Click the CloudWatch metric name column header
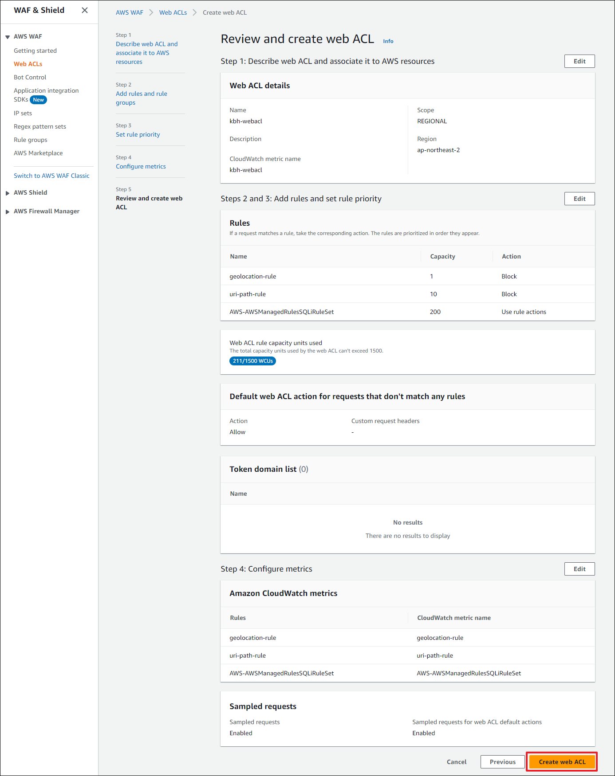615x776 pixels. 454,618
